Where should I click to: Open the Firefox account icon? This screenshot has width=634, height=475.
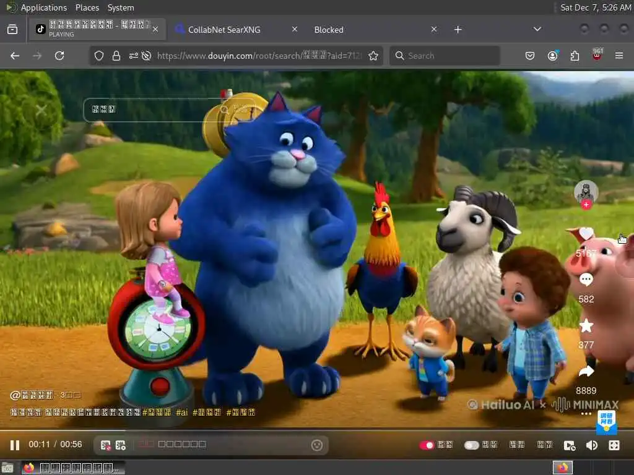552,56
